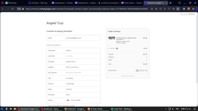Click the player arrow toolbar icon

(165, 9)
